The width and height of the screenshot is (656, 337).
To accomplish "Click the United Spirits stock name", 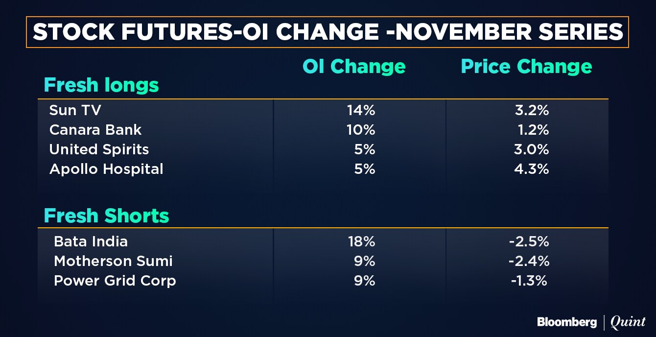I will point(99,149).
